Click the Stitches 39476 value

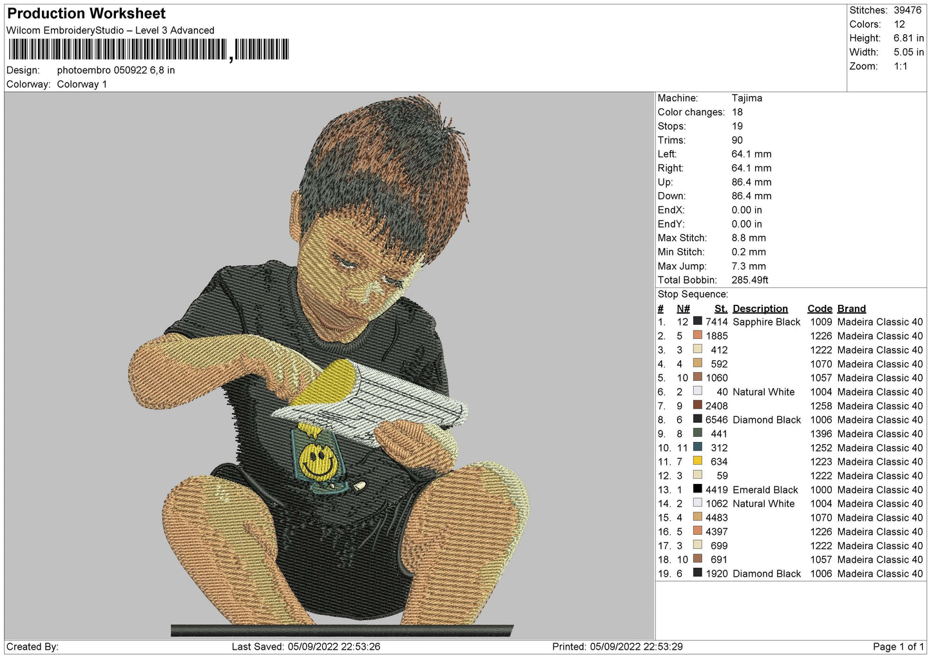[907, 10]
